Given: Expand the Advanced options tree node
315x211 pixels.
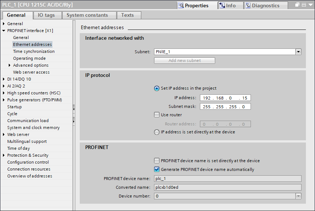Looking at the screenshot, I should click(10, 66).
